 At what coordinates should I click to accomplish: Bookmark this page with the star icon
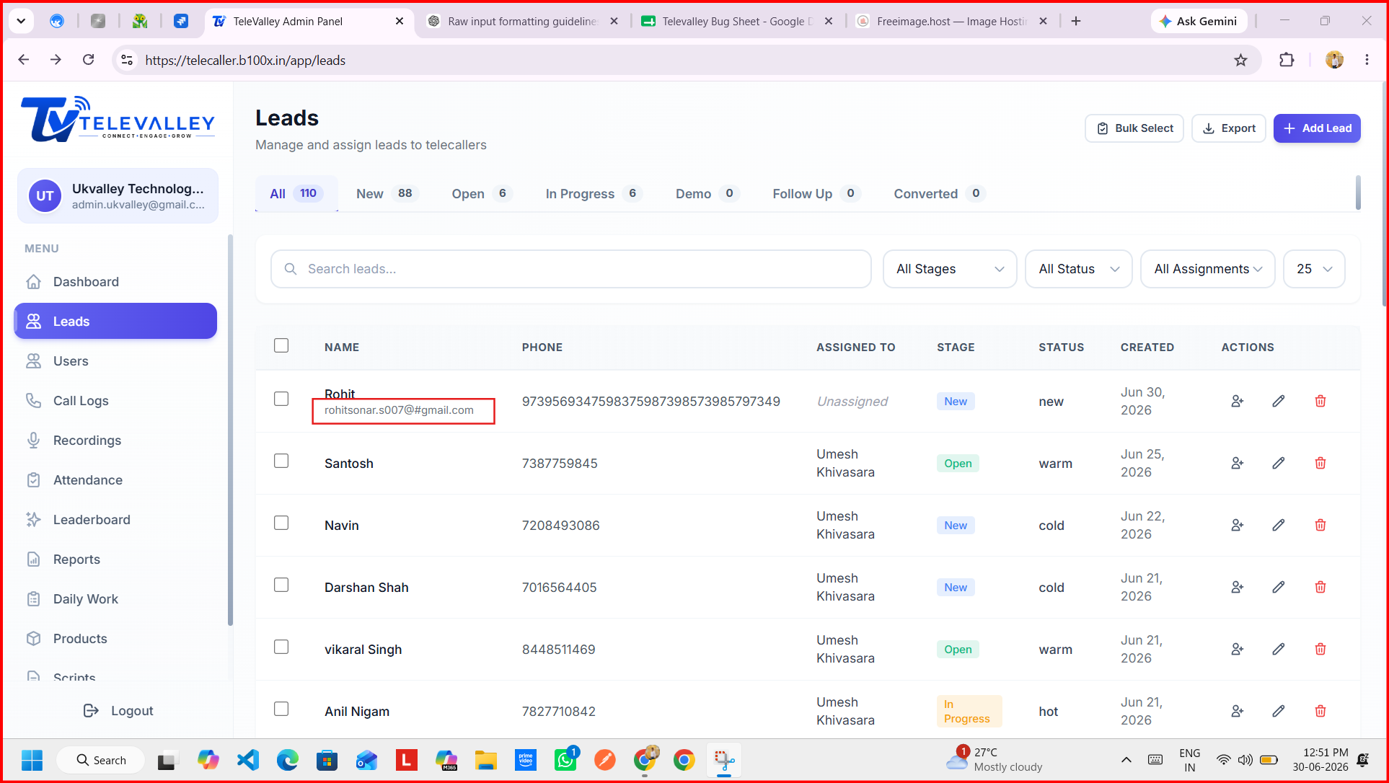[1240, 60]
